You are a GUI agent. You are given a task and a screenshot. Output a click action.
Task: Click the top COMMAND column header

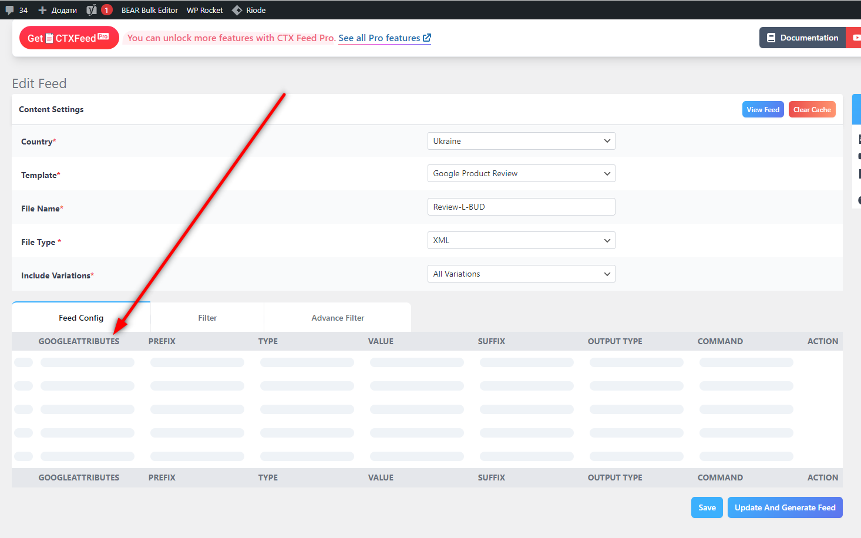(720, 341)
